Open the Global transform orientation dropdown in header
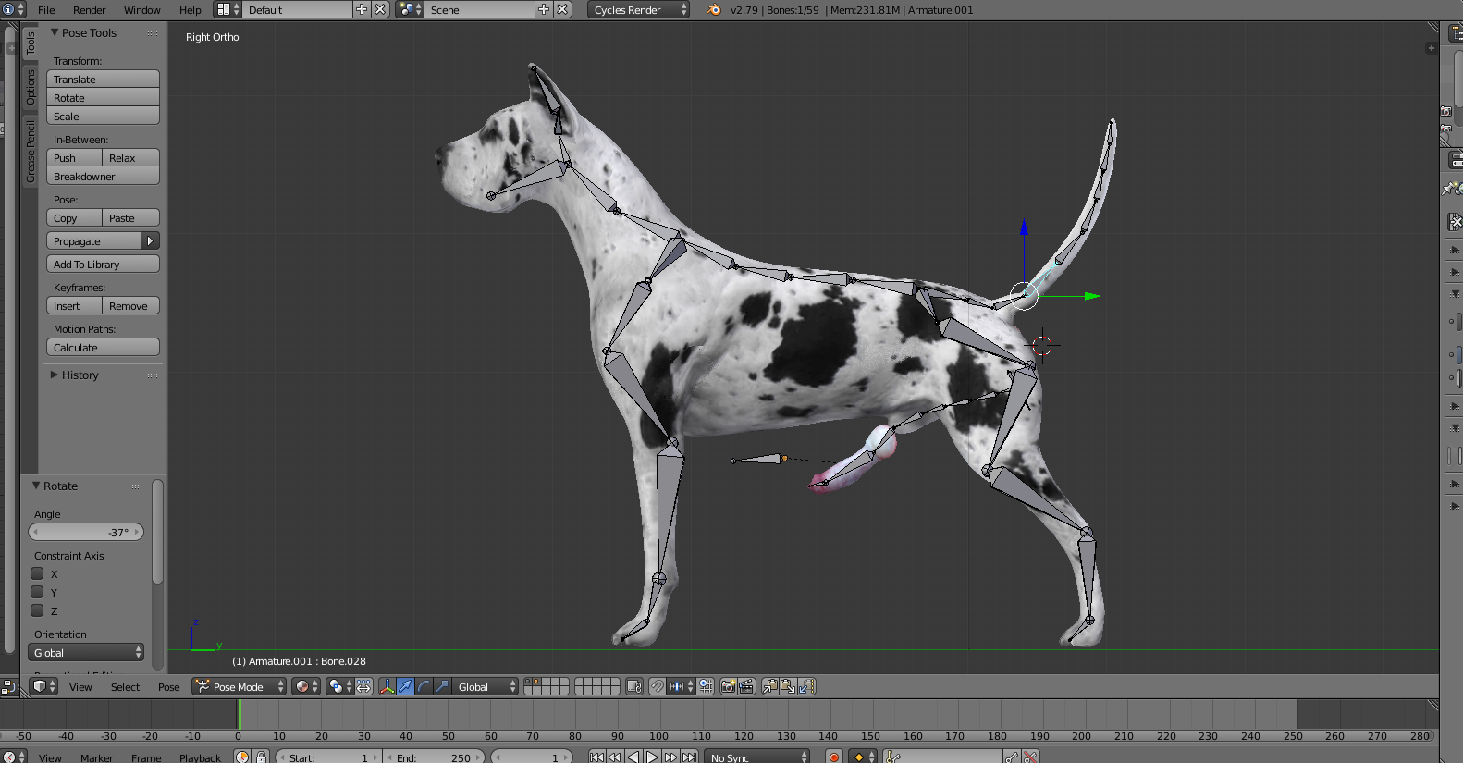The width and height of the screenshot is (1463, 763). pyautogui.click(x=486, y=686)
